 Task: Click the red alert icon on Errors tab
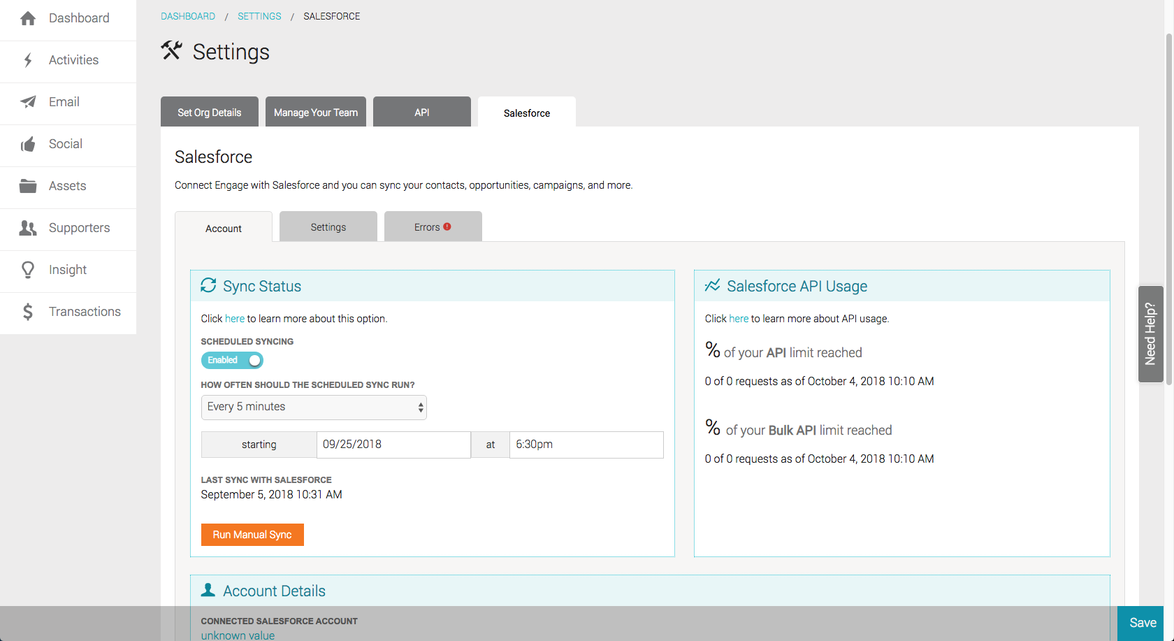point(447,226)
